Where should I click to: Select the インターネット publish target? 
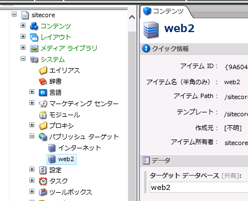point(79,148)
